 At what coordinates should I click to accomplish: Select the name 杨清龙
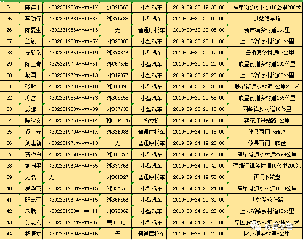click(x=33, y=234)
